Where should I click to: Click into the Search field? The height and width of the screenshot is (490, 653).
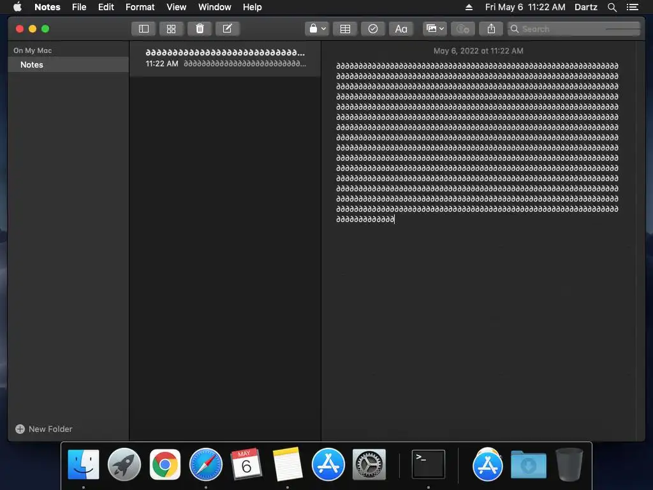(574, 29)
